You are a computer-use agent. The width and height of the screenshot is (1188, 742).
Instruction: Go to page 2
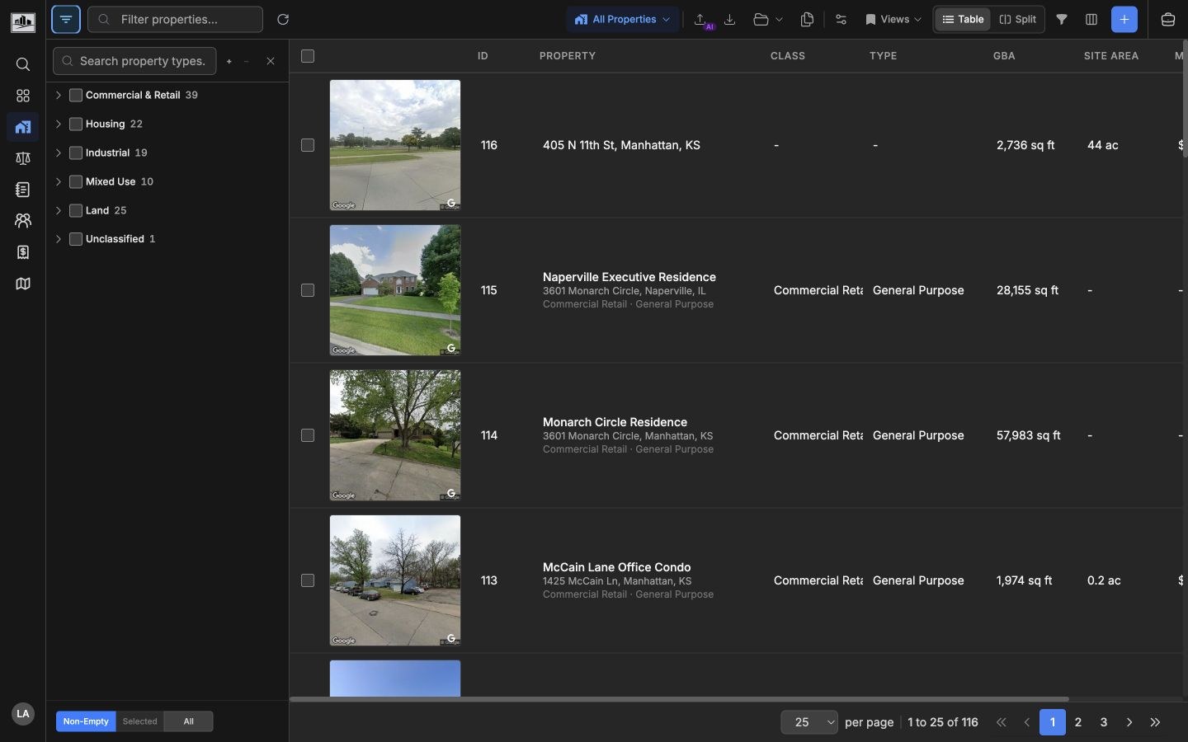click(x=1078, y=722)
